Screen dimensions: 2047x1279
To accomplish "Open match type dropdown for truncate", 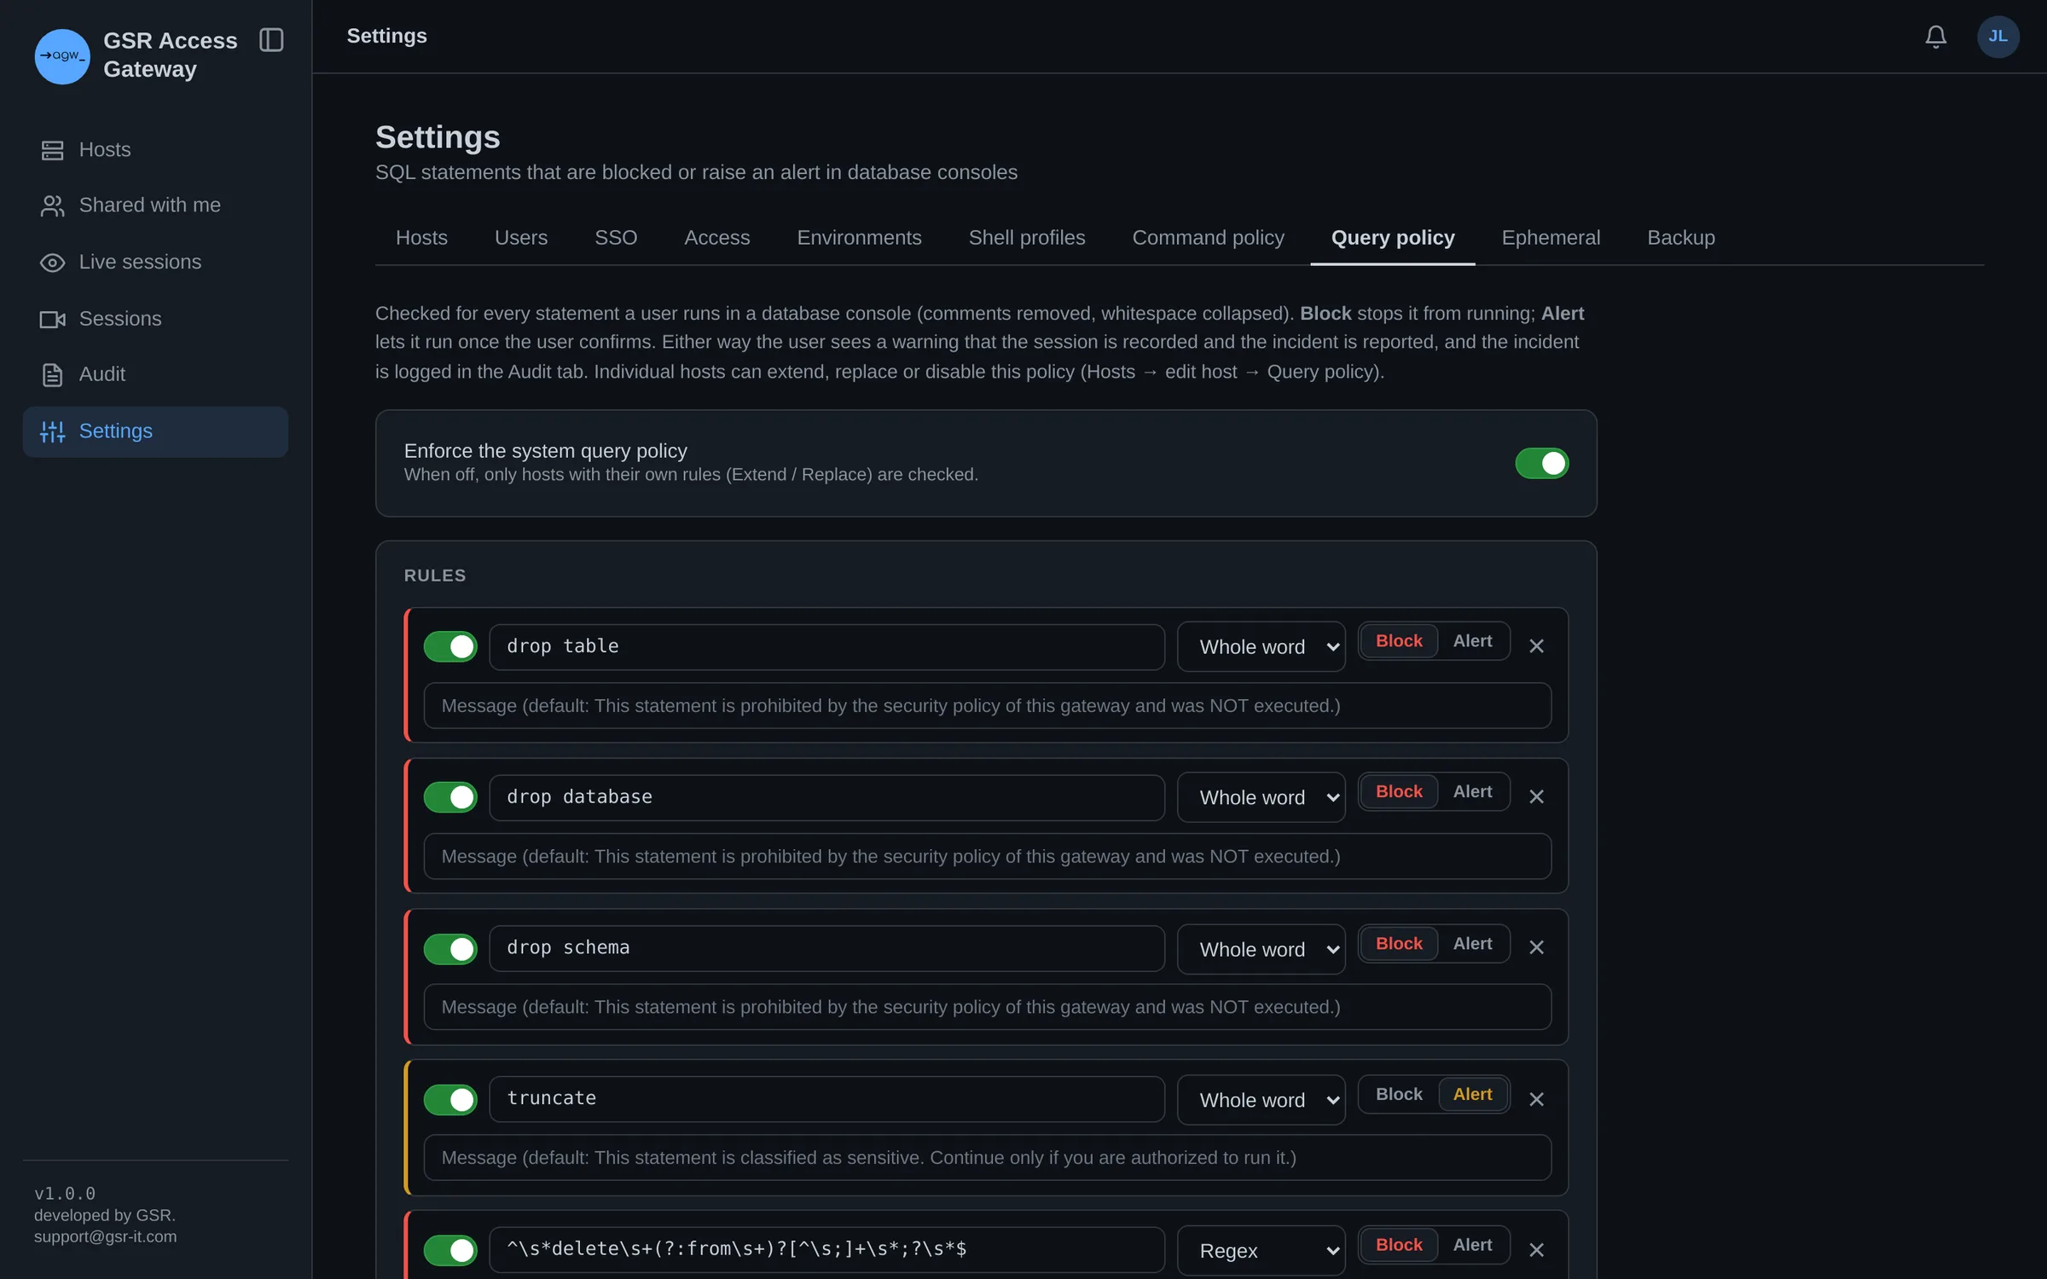I will coord(1261,1100).
